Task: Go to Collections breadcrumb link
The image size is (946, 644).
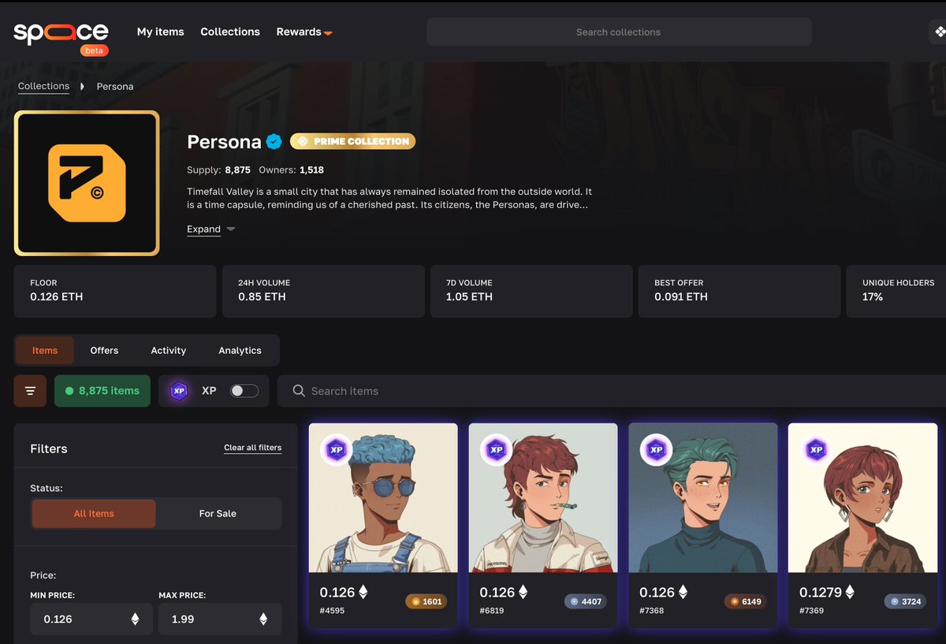Action: click(x=43, y=86)
